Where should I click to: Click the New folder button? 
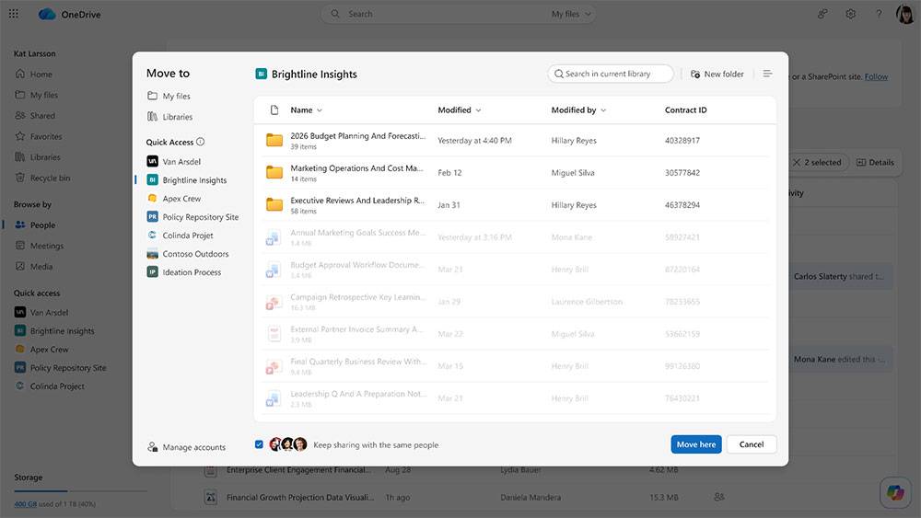coord(717,74)
